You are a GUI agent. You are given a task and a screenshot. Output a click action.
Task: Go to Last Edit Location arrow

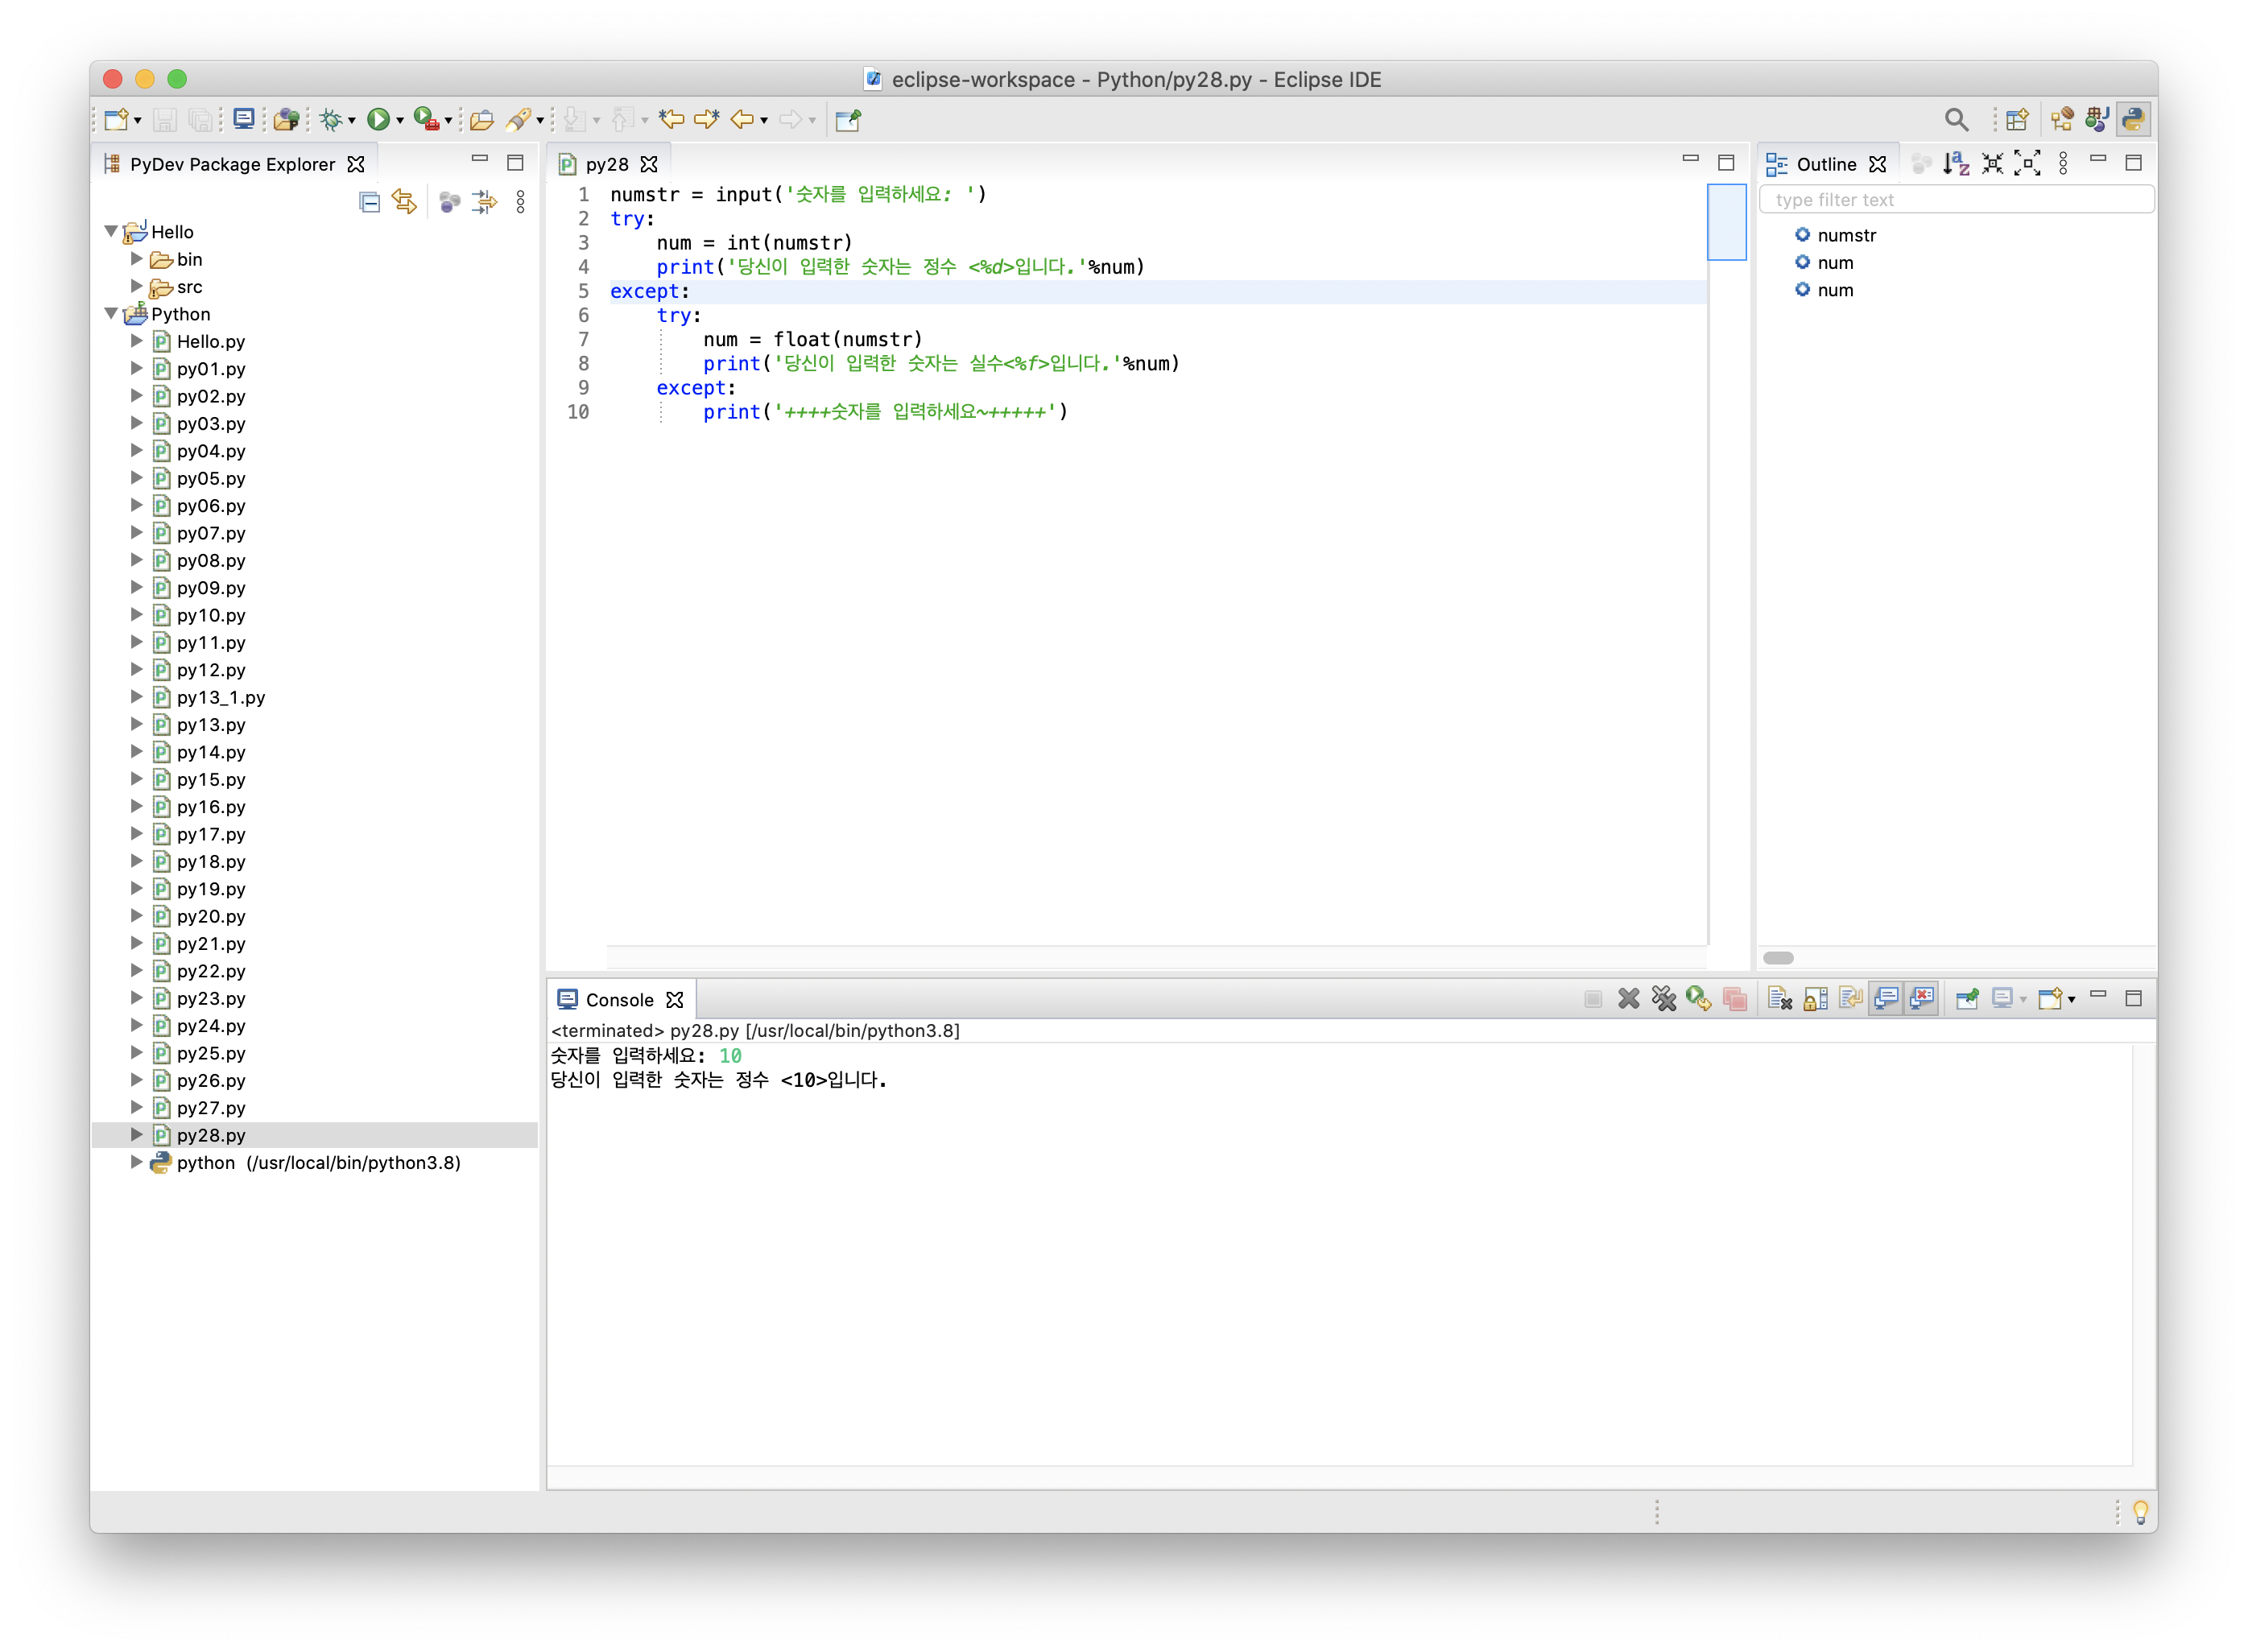671,120
